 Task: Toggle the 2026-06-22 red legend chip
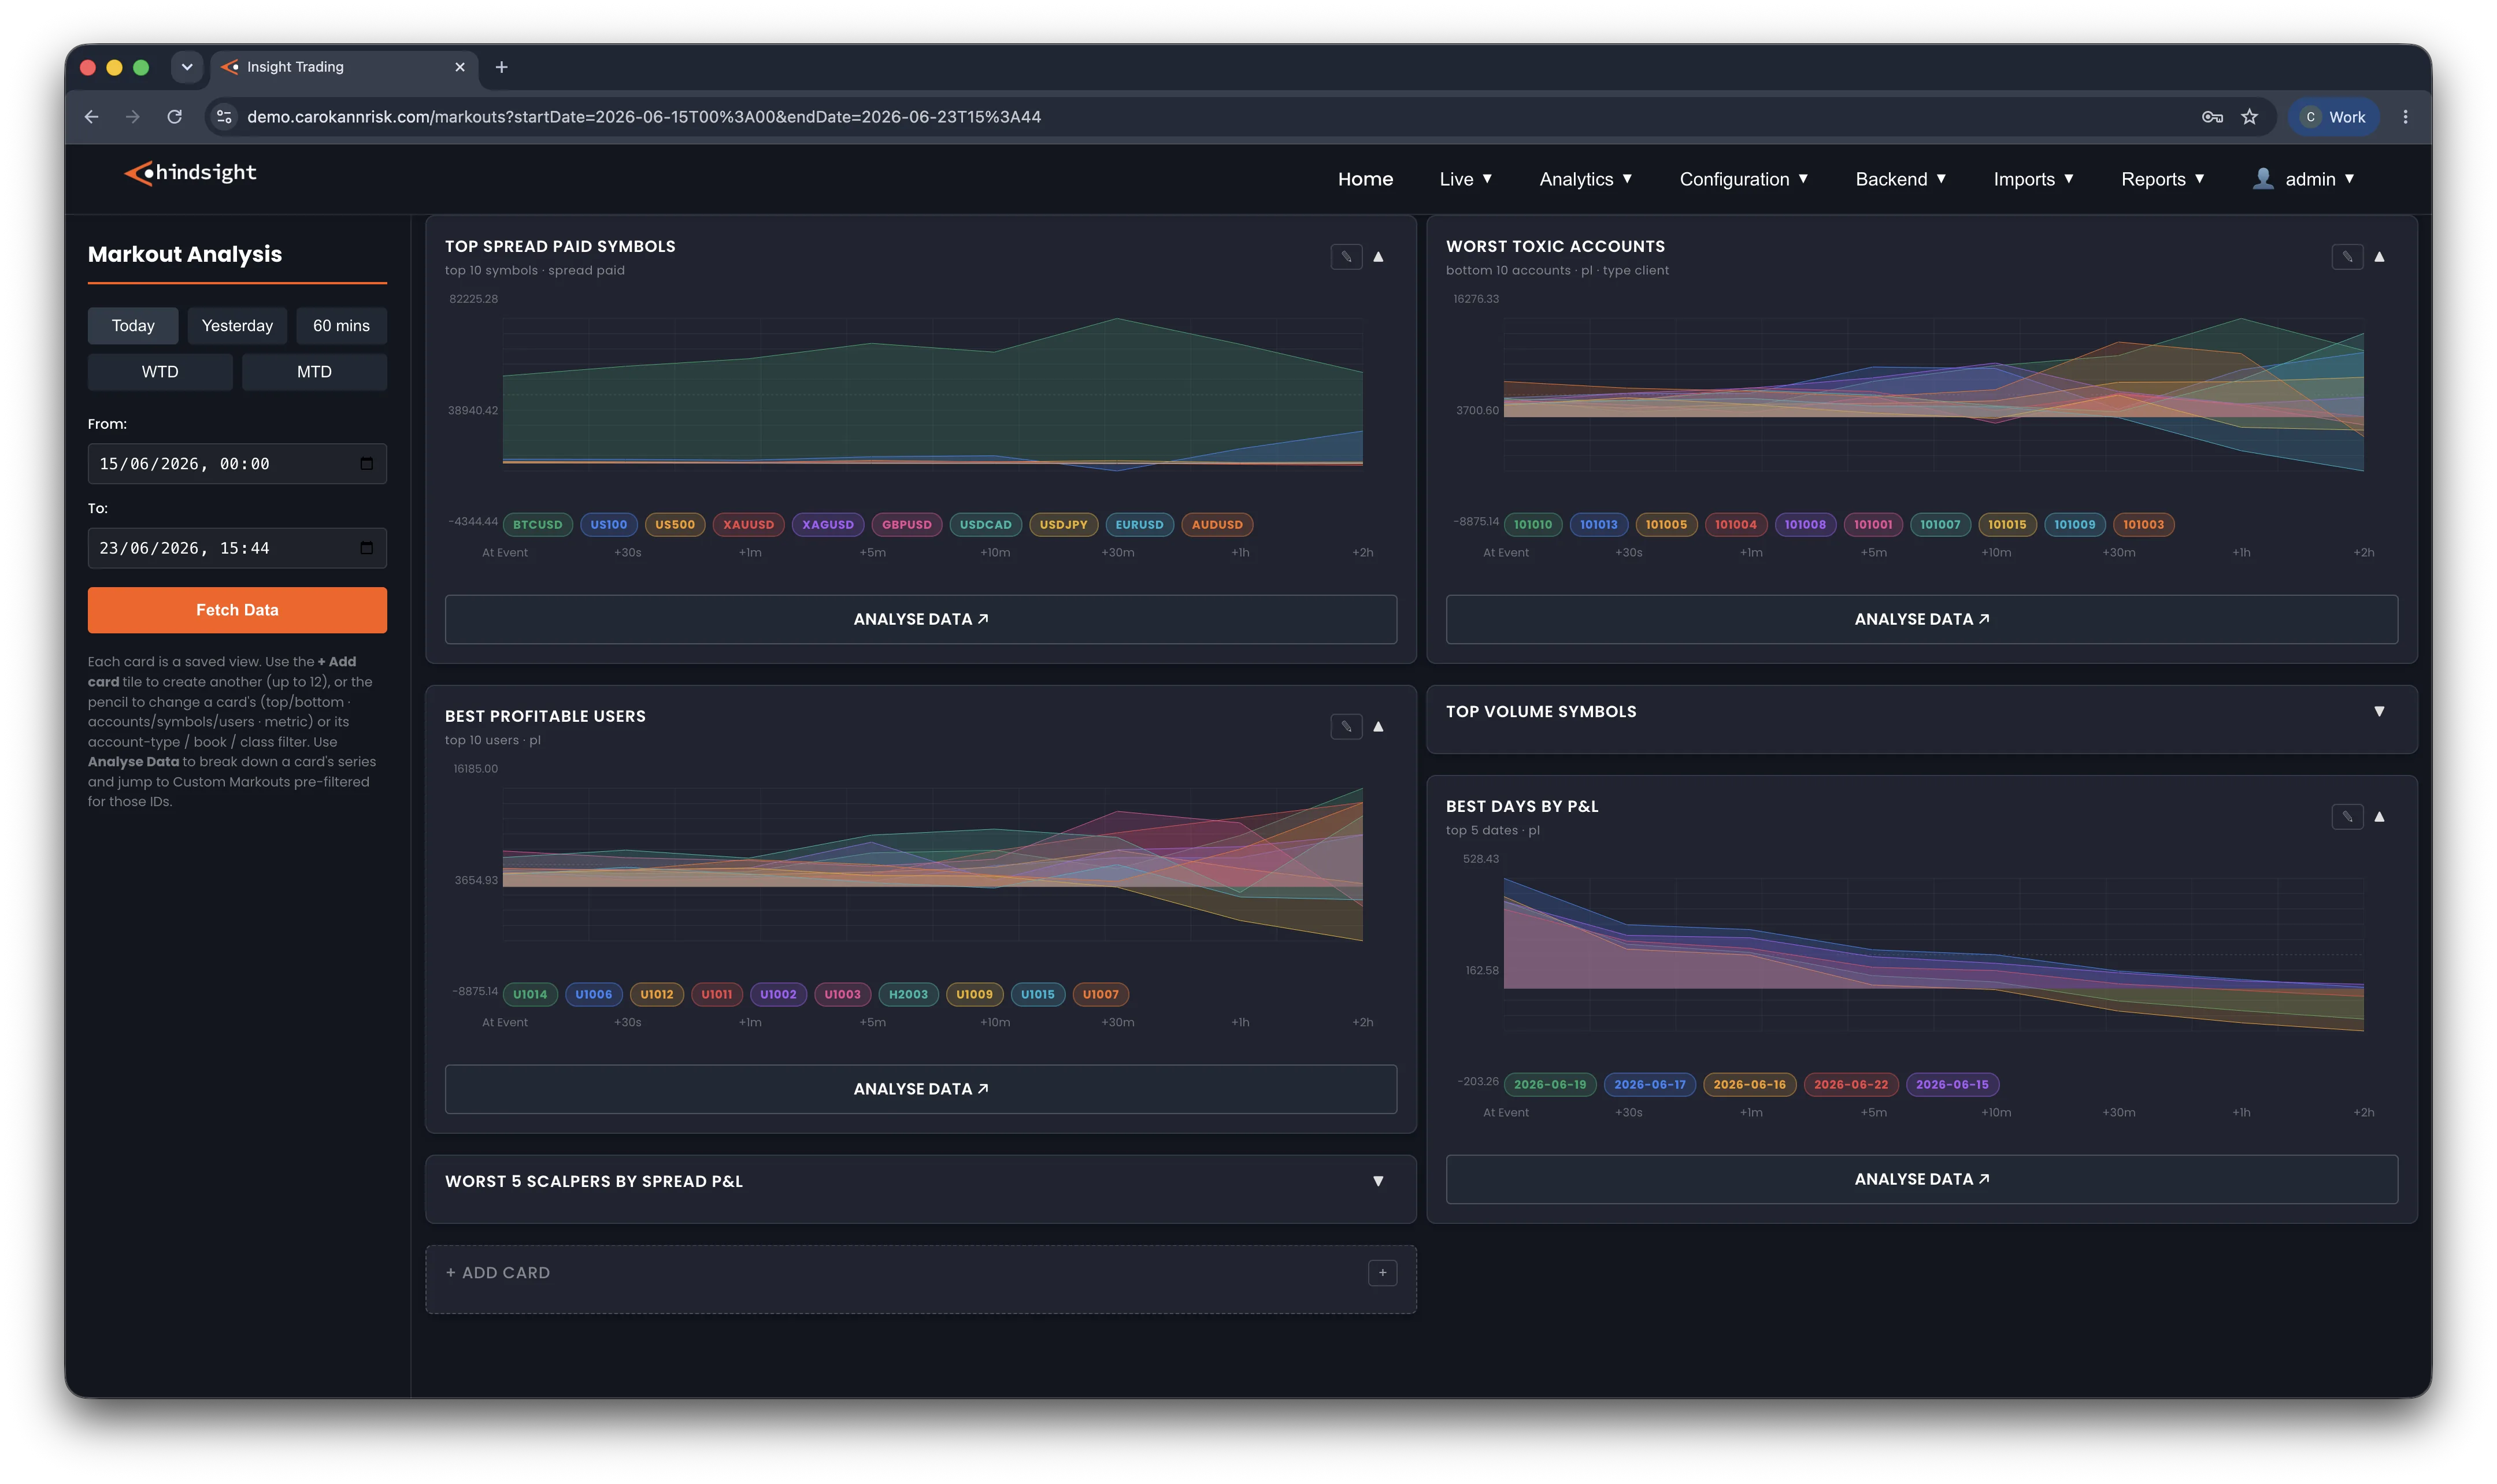pos(1850,1085)
